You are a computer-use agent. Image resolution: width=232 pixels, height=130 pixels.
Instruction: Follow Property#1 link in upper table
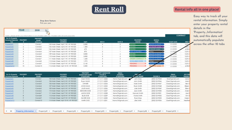click(x=9, y=44)
